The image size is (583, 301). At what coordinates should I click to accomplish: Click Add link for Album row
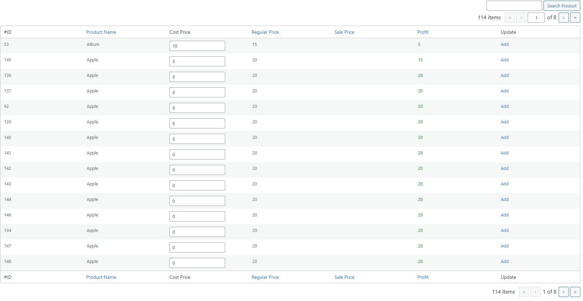504,44
